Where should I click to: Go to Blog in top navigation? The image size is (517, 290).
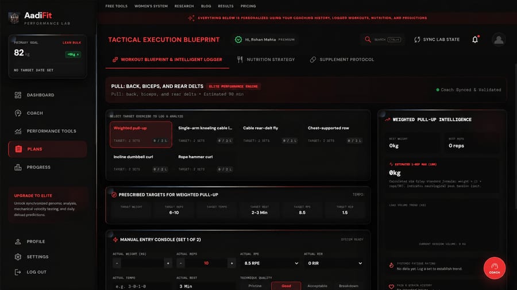pyautogui.click(x=206, y=6)
